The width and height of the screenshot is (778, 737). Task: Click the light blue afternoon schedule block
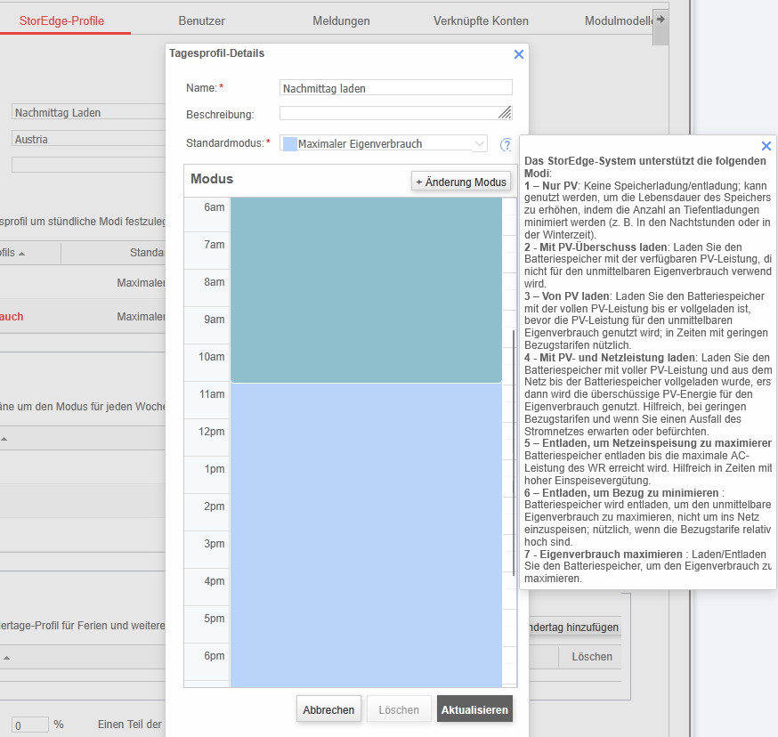(x=366, y=534)
